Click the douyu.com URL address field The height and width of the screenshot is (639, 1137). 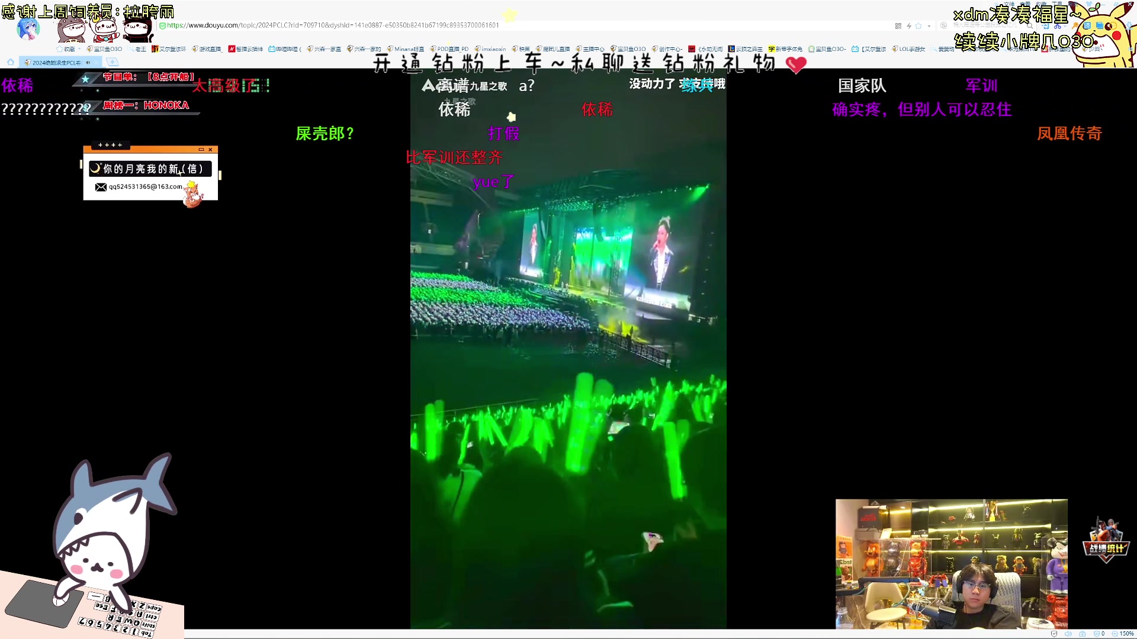pyautogui.click(x=332, y=25)
